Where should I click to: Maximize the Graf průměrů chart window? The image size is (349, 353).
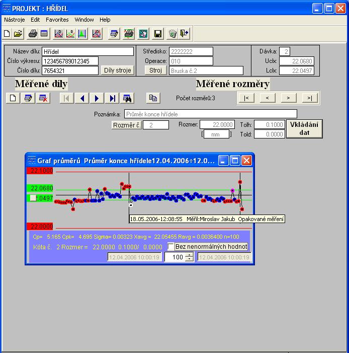235,161
